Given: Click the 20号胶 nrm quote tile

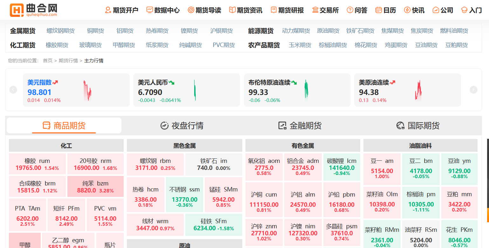Looking at the screenshot, I should (95, 164).
